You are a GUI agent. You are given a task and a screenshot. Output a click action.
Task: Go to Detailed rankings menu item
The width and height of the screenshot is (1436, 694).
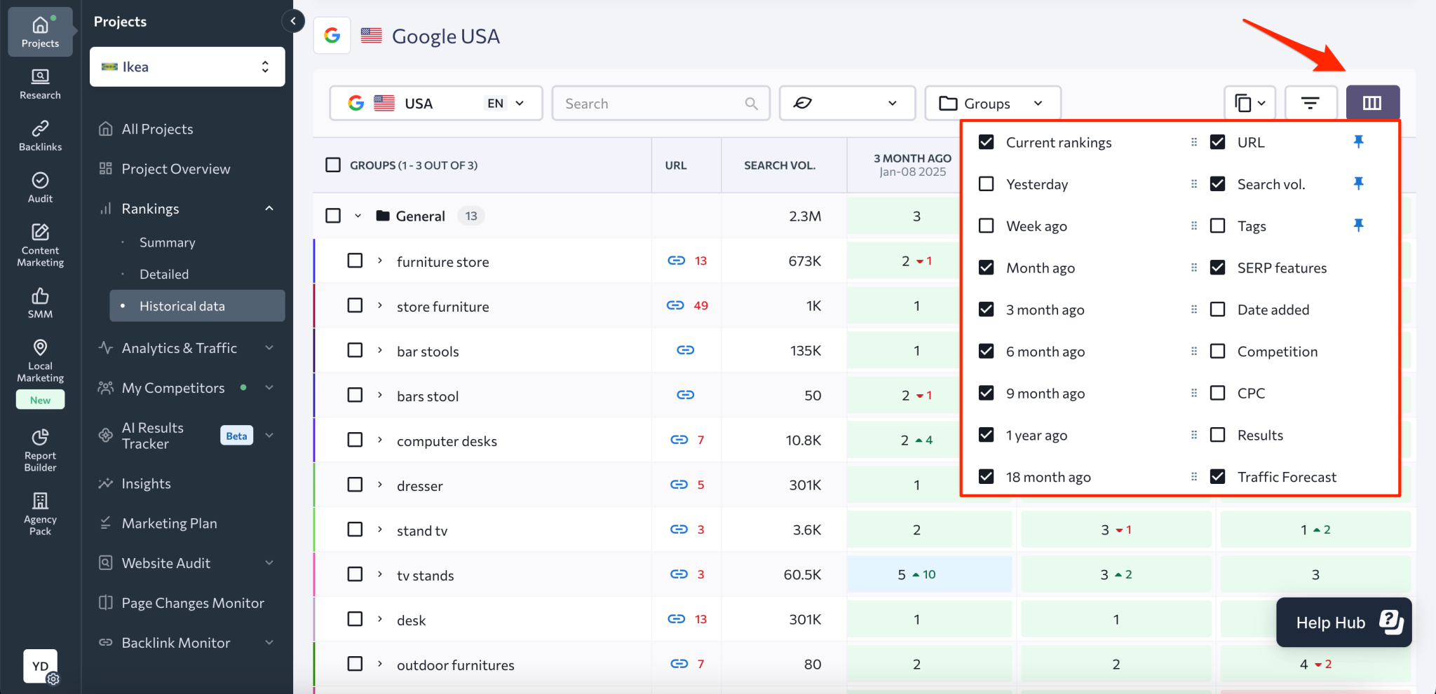coord(164,274)
